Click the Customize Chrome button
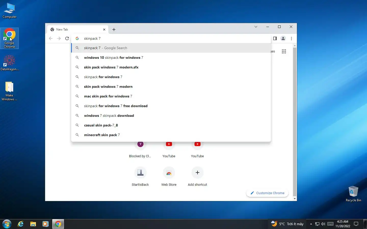The height and width of the screenshot is (229, 367). tap(267, 193)
